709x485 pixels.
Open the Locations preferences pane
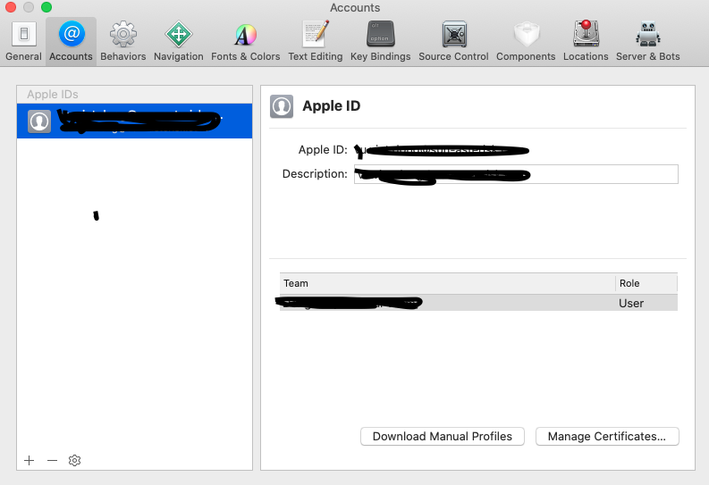[x=586, y=41]
